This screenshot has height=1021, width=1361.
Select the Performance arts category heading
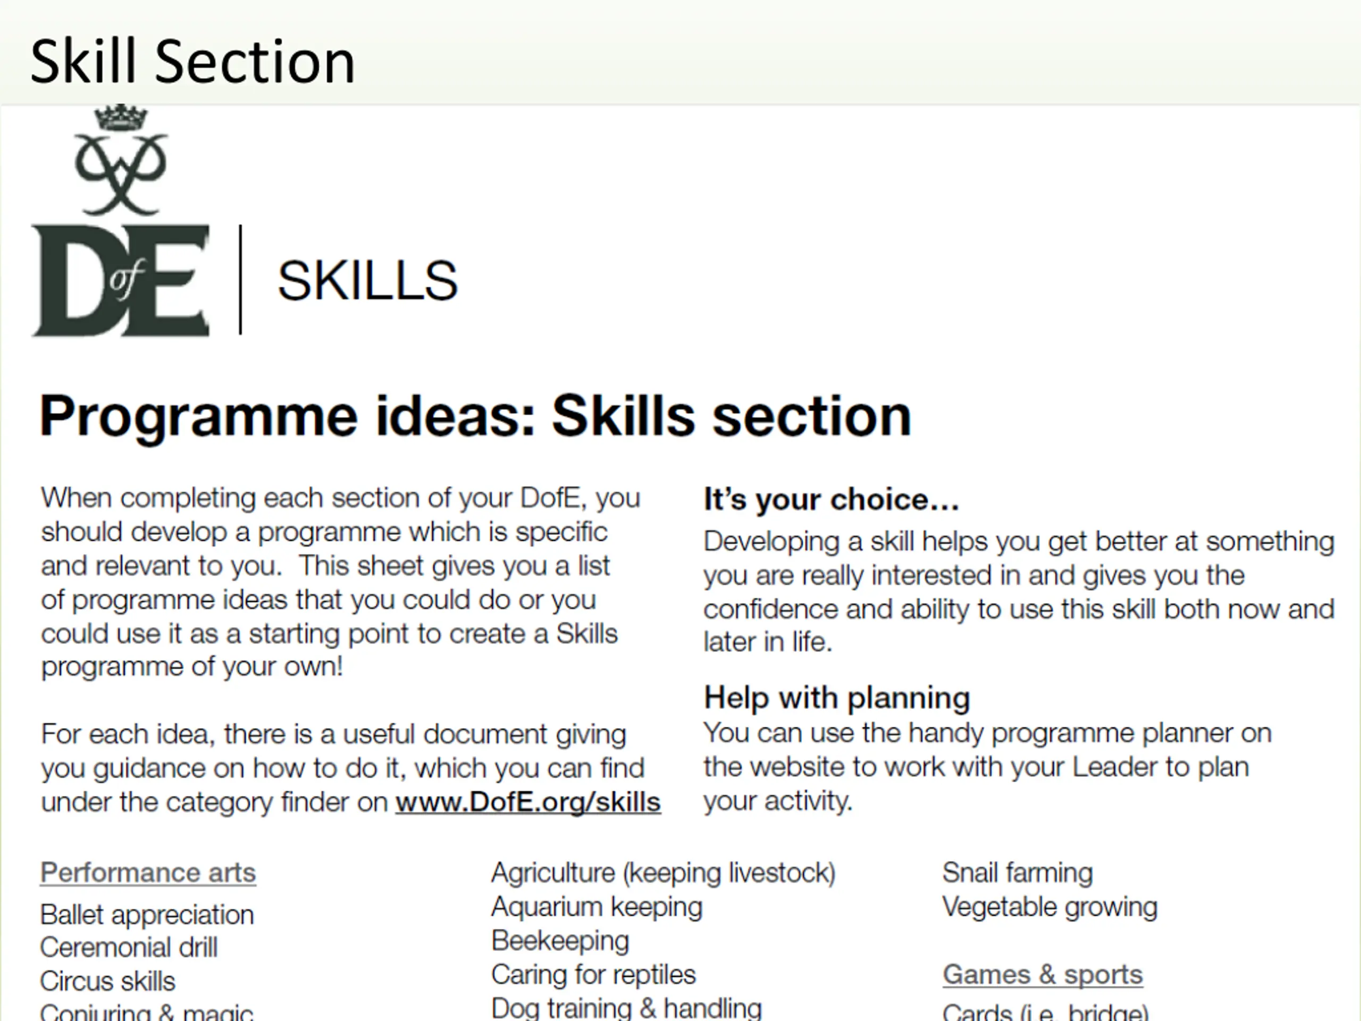click(148, 873)
